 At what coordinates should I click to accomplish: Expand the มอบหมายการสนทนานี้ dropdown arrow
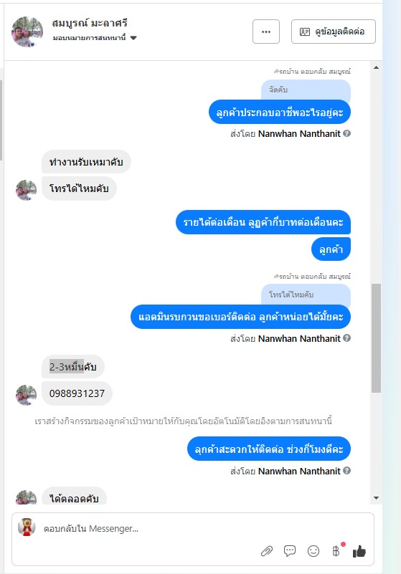(133, 38)
